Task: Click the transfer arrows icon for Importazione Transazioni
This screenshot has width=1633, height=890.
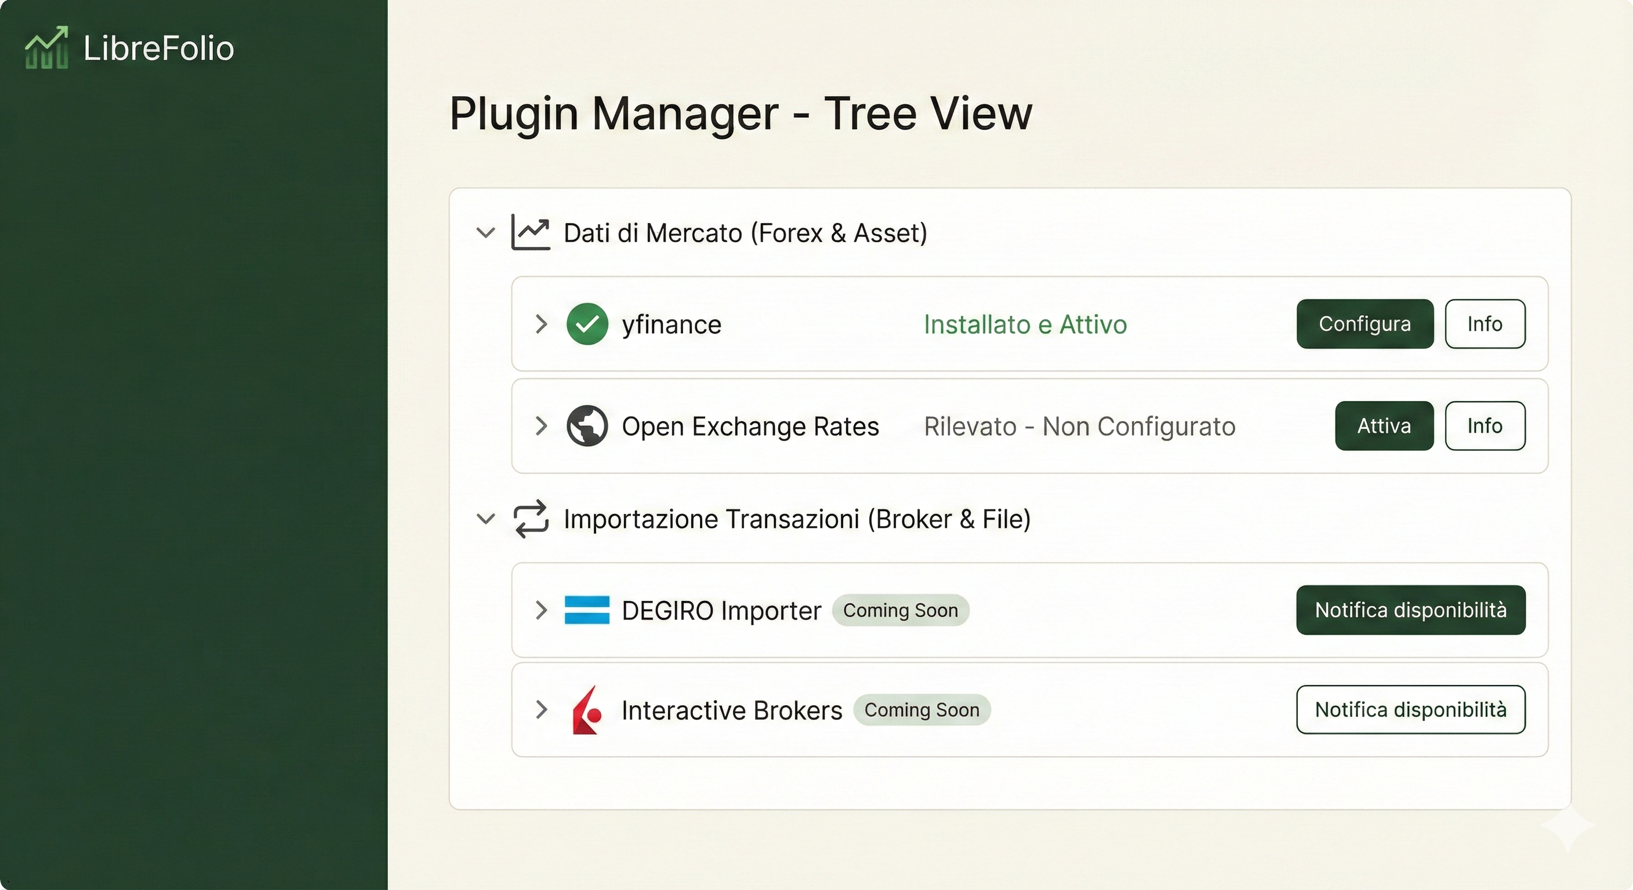Action: click(x=531, y=519)
